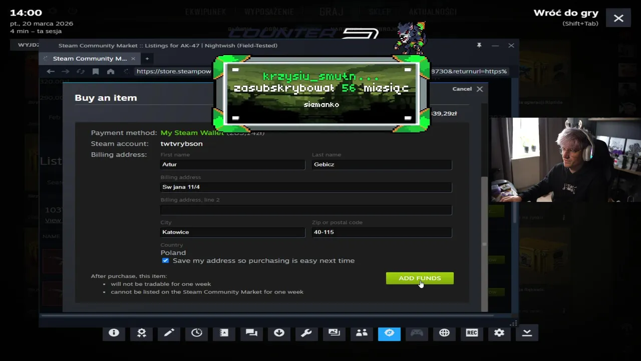Open the playtime clock icon

click(x=197, y=333)
